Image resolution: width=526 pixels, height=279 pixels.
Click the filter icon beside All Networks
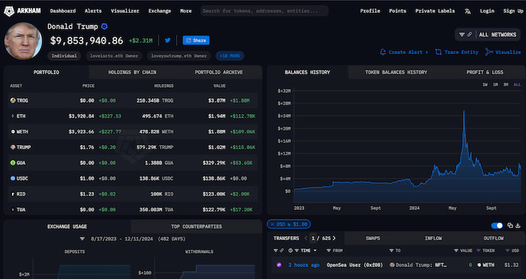[462, 34]
